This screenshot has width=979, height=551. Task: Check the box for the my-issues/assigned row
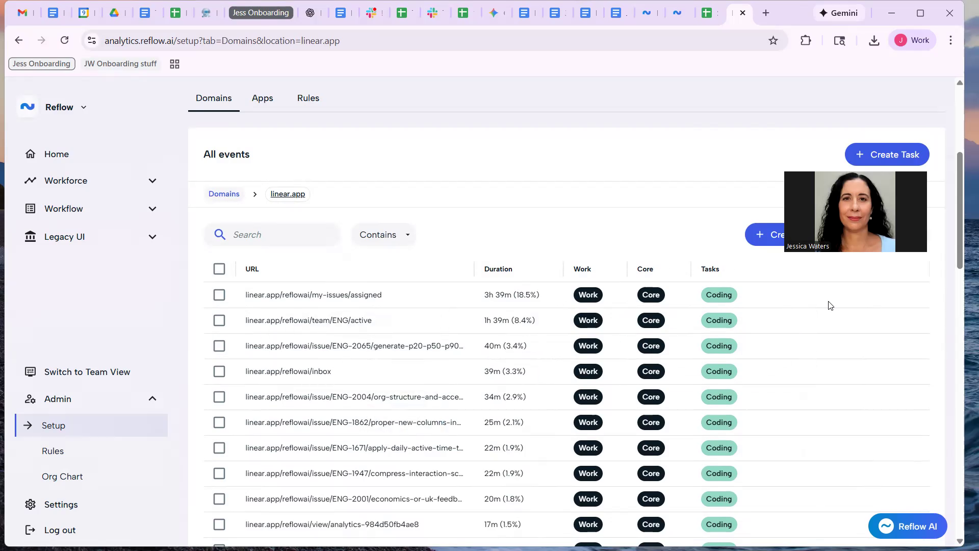coord(219,295)
